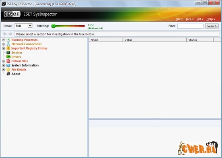Click the Running Processes play icon
This screenshot has width=222, height=158.
[8, 40]
